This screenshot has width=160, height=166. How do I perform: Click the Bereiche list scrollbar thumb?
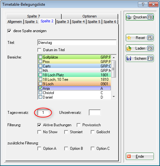tap(114, 69)
